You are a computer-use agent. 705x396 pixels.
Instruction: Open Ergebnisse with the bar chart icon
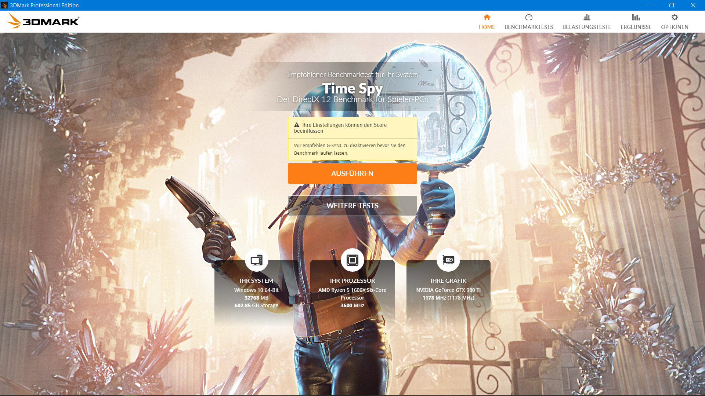[636, 17]
